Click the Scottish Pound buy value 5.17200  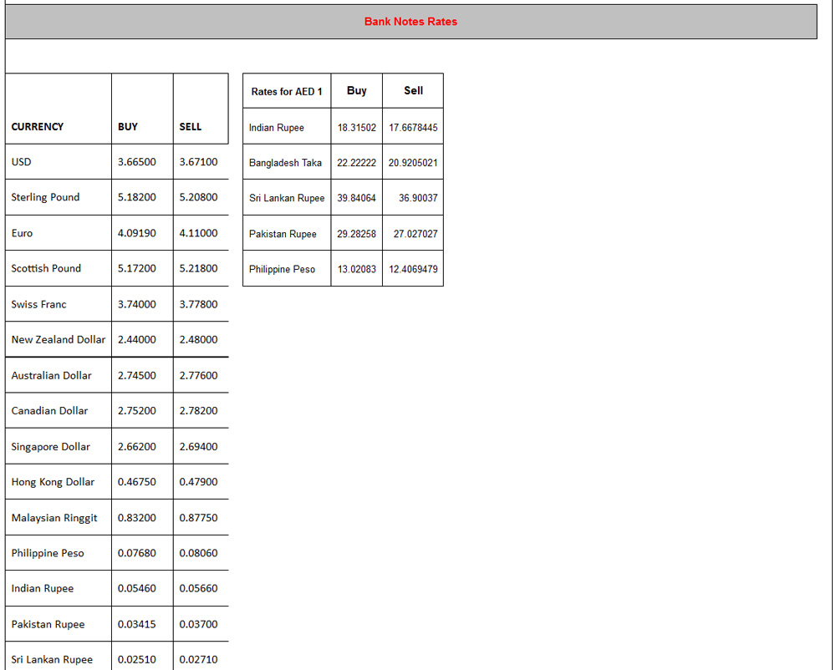tap(136, 268)
